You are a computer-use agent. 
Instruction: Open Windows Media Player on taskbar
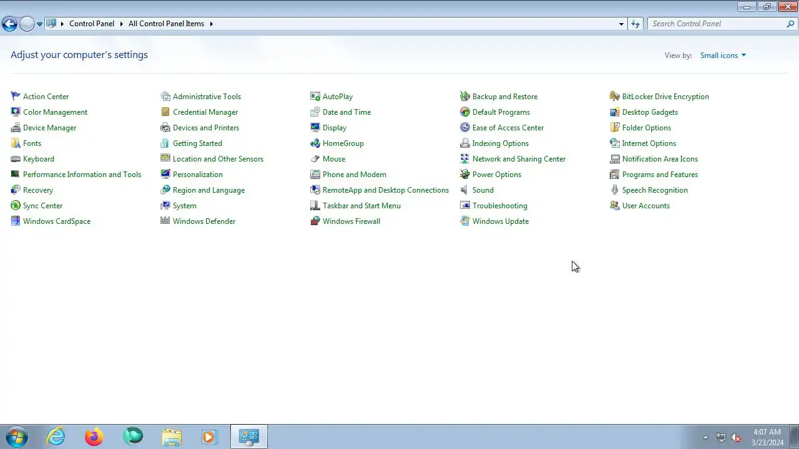click(x=209, y=437)
